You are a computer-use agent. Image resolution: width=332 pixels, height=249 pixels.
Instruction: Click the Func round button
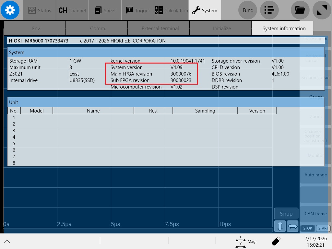point(247,10)
